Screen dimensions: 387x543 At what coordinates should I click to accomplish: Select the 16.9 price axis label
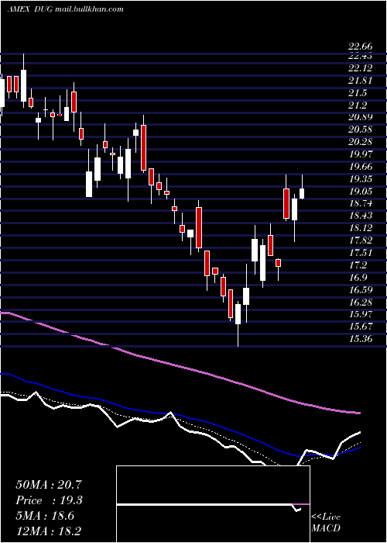tap(358, 278)
